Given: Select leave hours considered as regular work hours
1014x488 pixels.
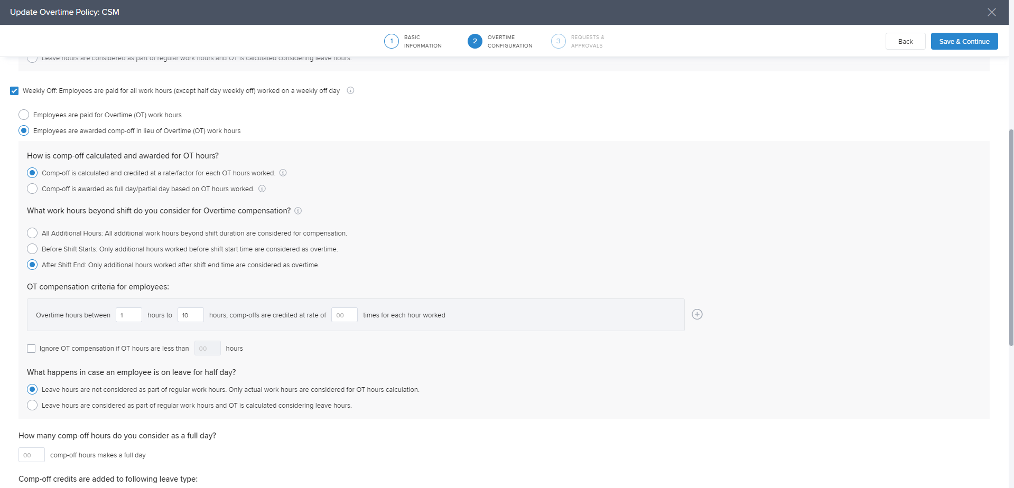Looking at the screenshot, I should tap(32, 405).
